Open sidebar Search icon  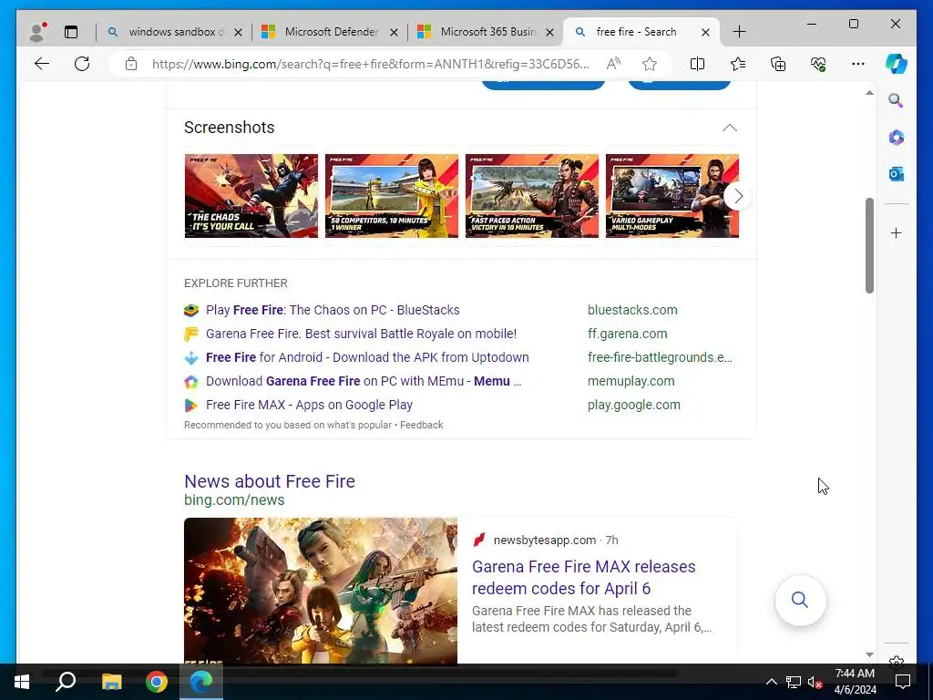pos(897,100)
